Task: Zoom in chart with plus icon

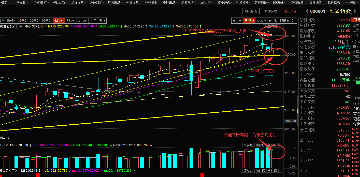Action: 234,21
